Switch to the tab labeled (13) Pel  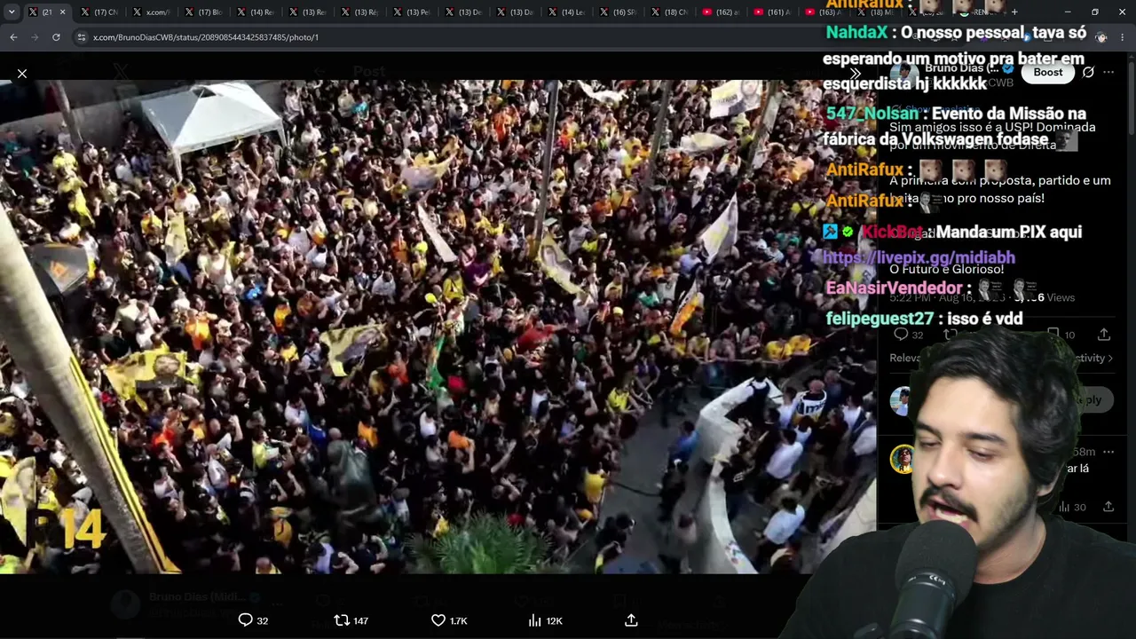click(411, 12)
